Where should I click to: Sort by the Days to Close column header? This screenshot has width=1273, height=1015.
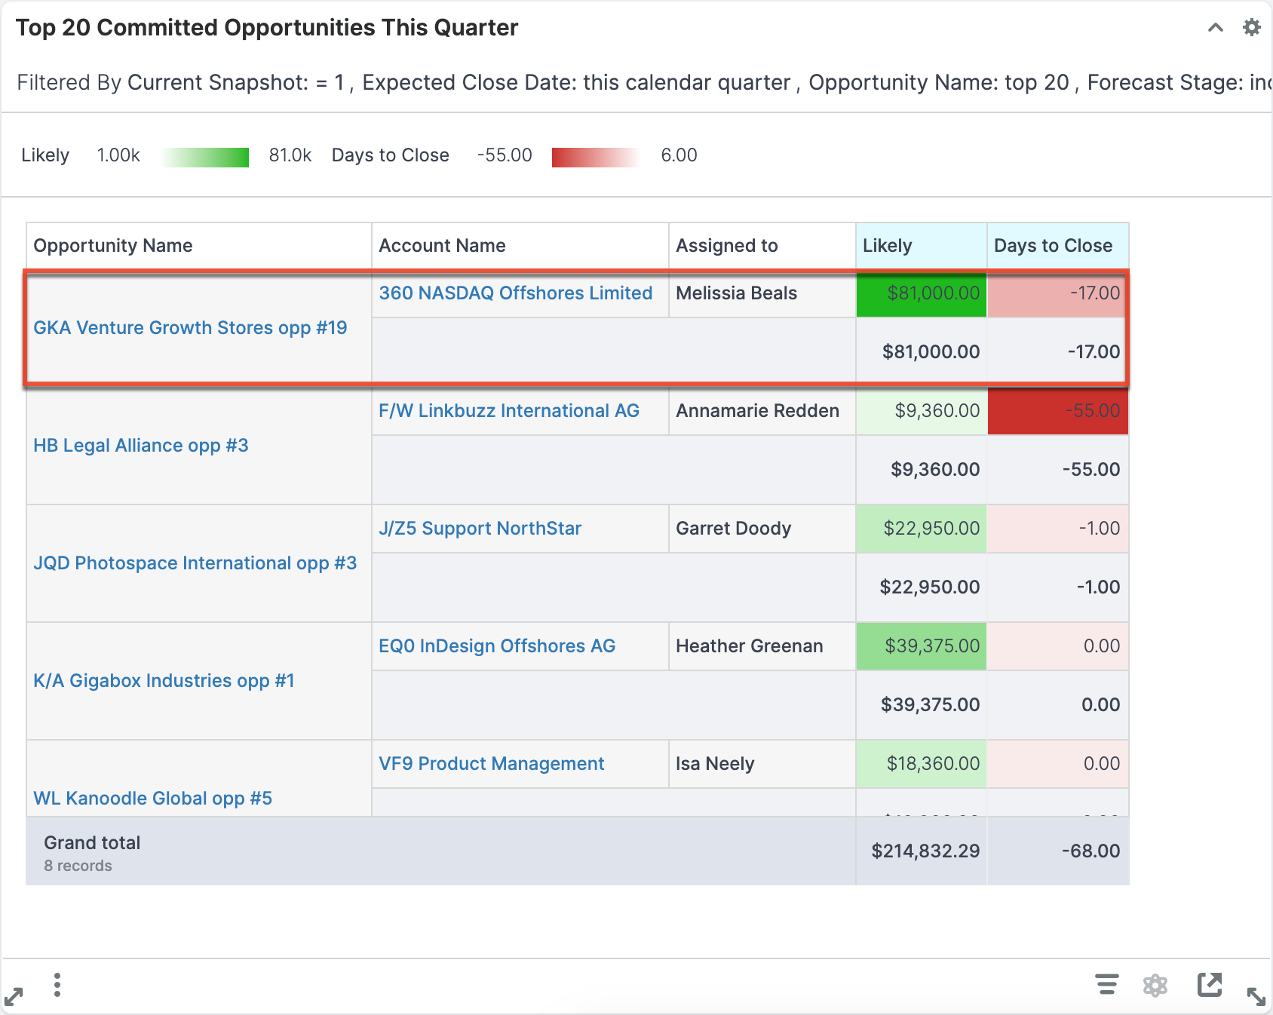[x=1053, y=246]
